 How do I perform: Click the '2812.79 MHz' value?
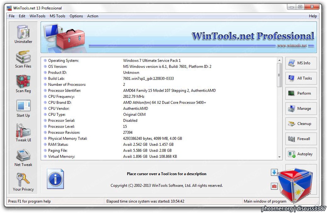coord(134,97)
